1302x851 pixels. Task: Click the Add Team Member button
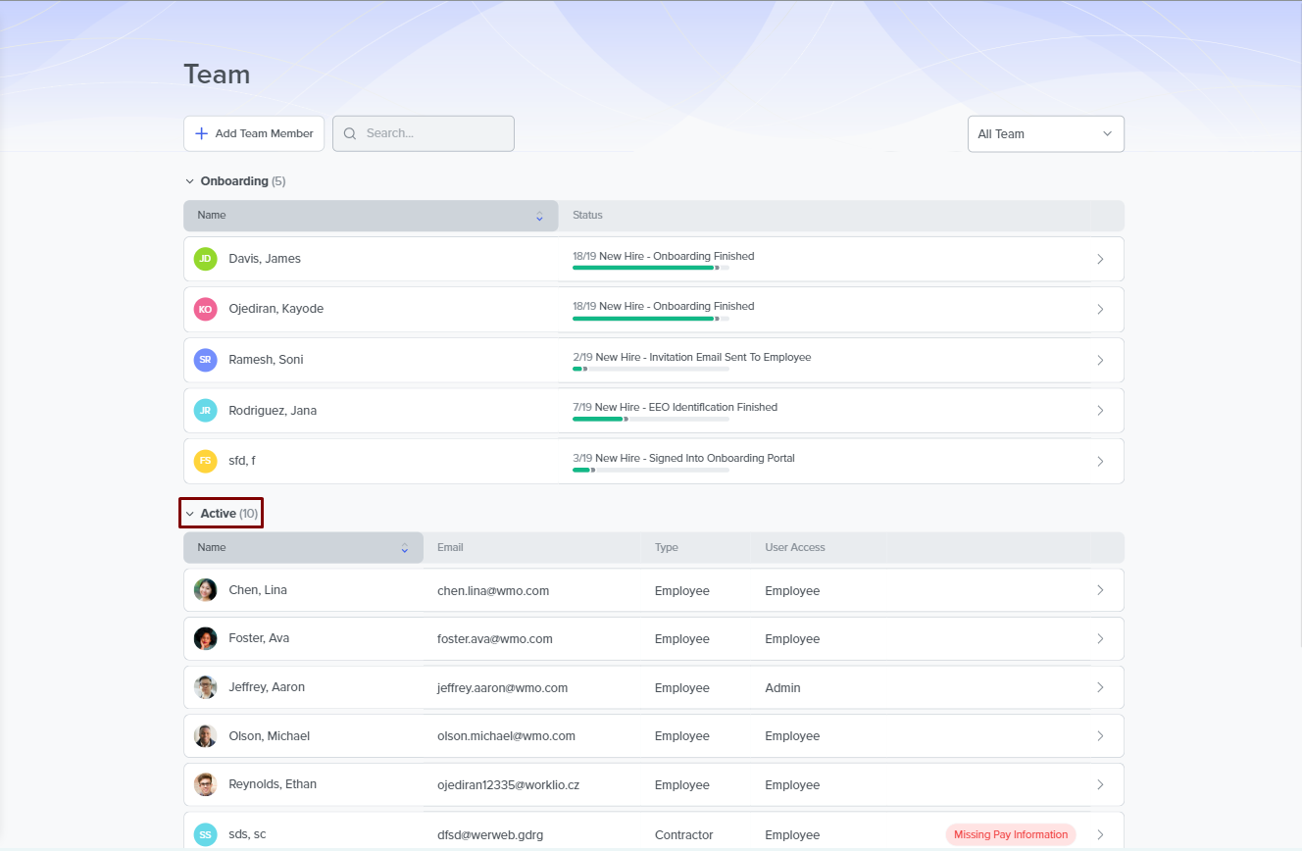click(254, 134)
